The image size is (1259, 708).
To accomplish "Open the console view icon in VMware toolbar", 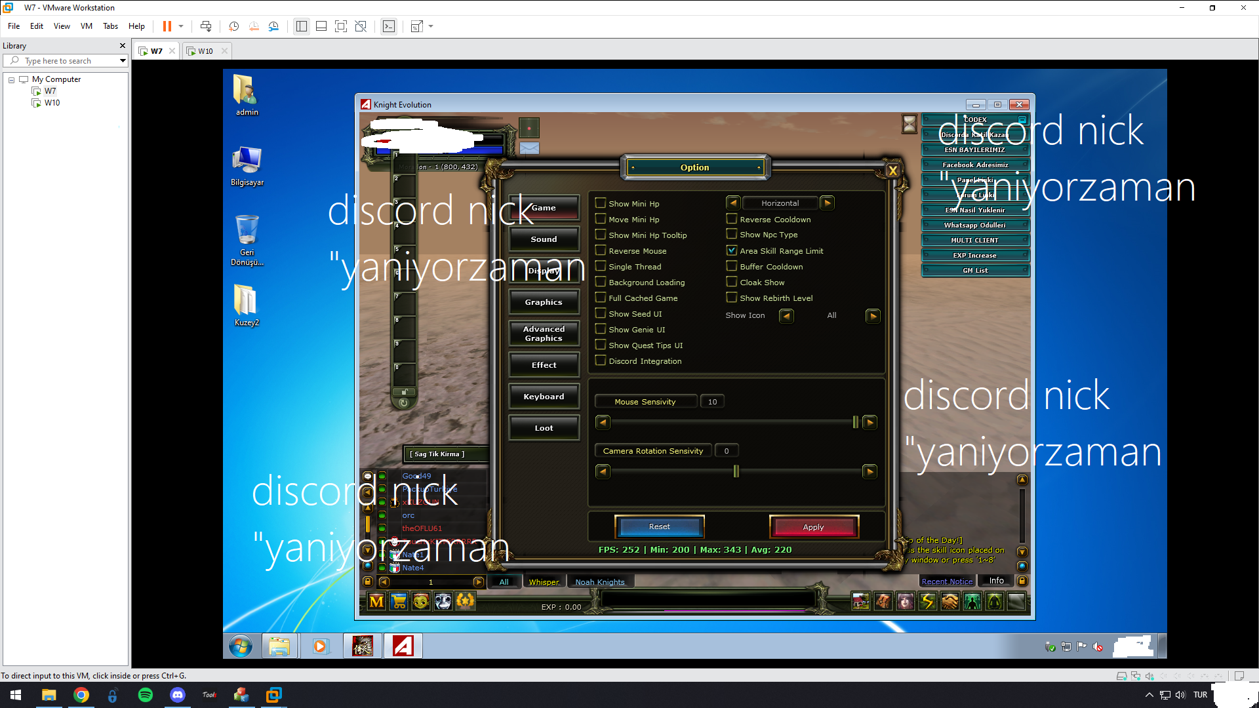I will point(389,26).
